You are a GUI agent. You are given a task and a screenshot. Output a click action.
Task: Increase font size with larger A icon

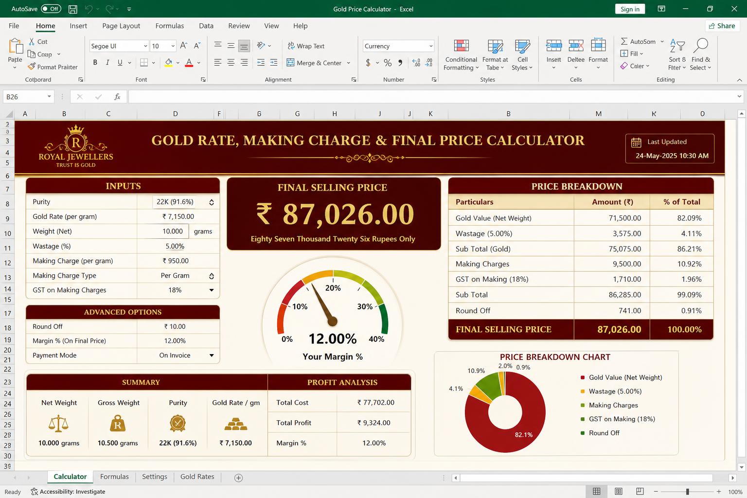coord(184,46)
